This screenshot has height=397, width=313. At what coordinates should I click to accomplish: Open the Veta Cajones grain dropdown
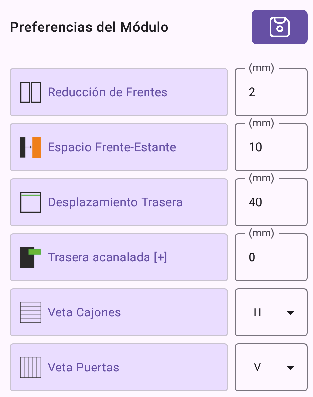coord(271,312)
